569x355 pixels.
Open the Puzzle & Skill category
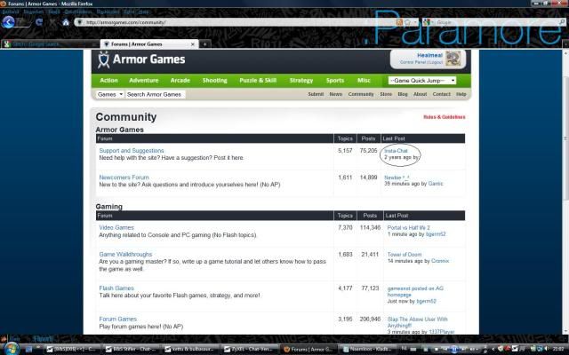[x=258, y=81]
